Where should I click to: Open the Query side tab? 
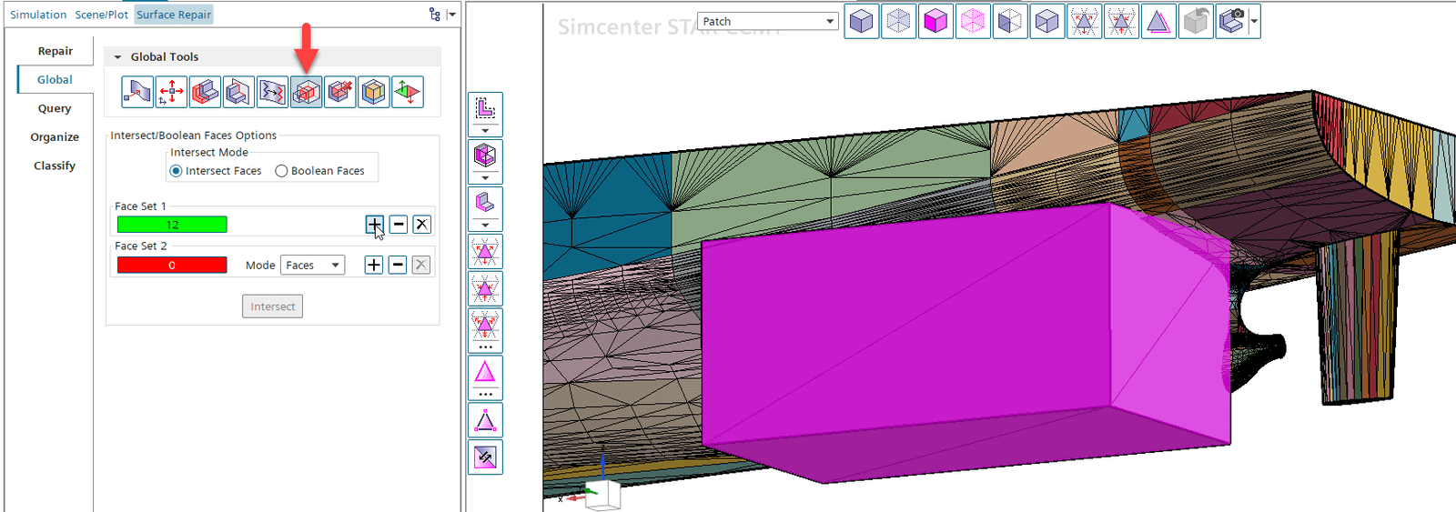(x=55, y=108)
